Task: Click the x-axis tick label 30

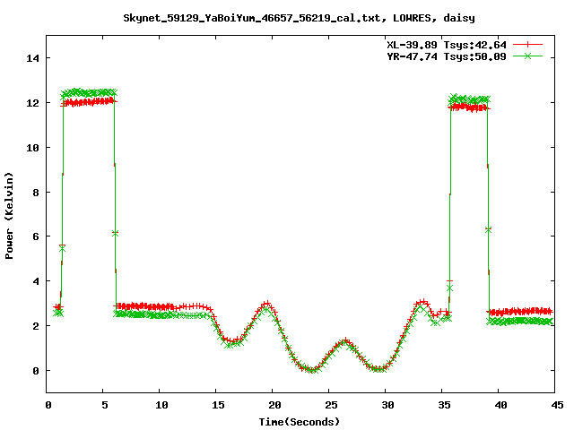Action: (387, 405)
